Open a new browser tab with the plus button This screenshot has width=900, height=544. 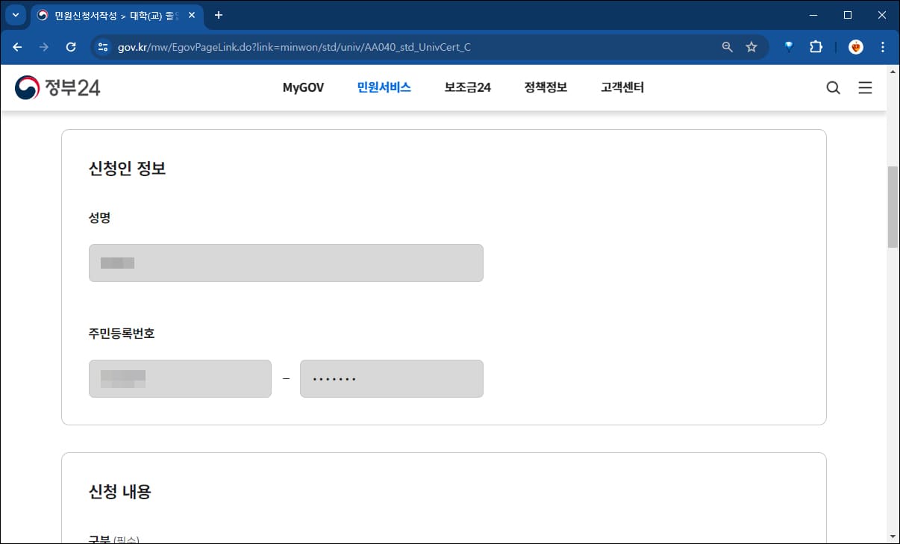218,15
